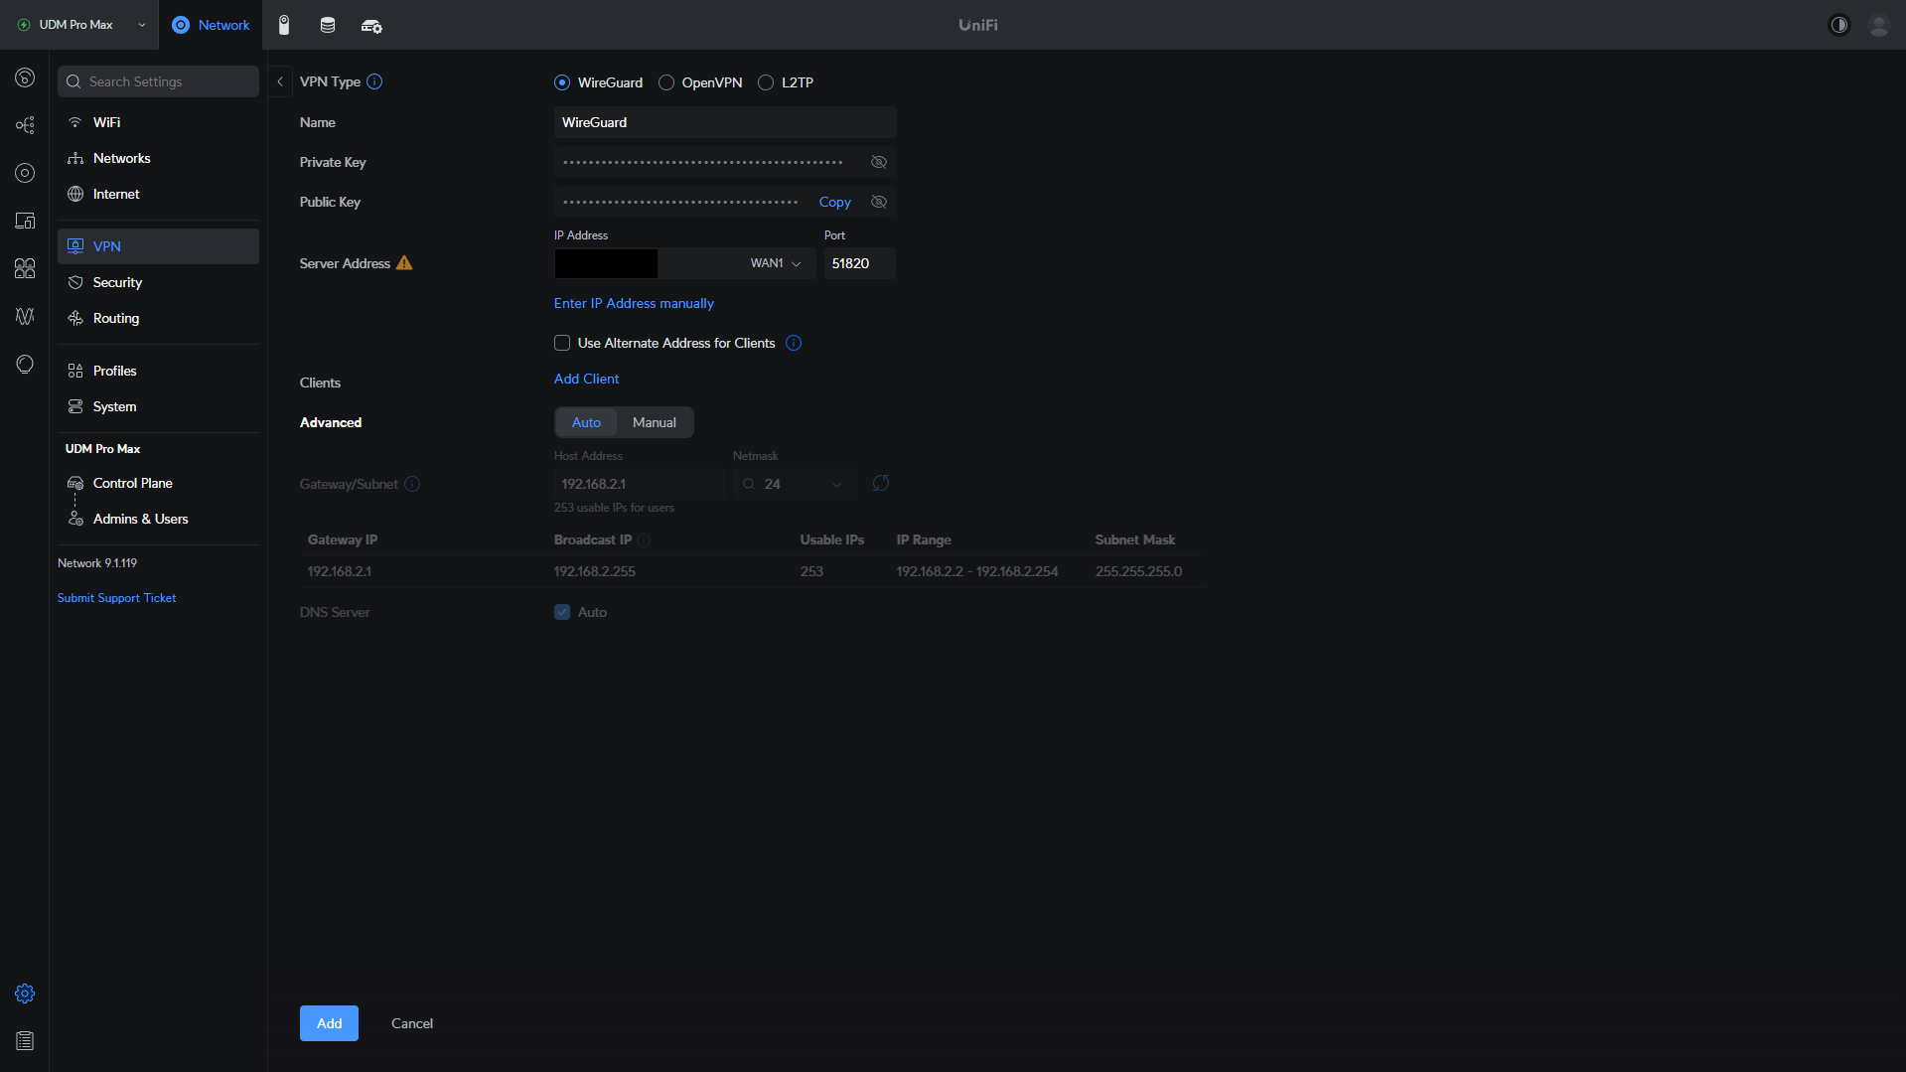The image size is (1906, 1072).
Task: Click the Server Address warning icon
Action: point(404,263)
